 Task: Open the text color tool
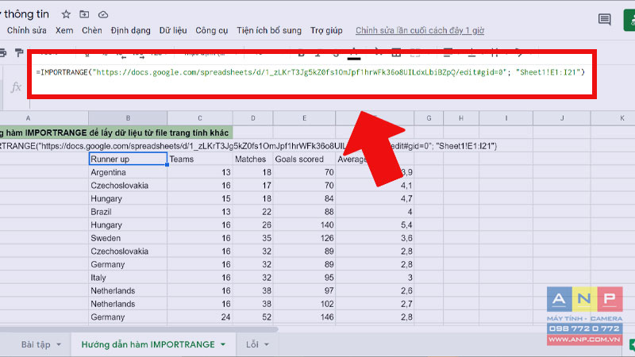pyautogui.click(x=353, y=54)
